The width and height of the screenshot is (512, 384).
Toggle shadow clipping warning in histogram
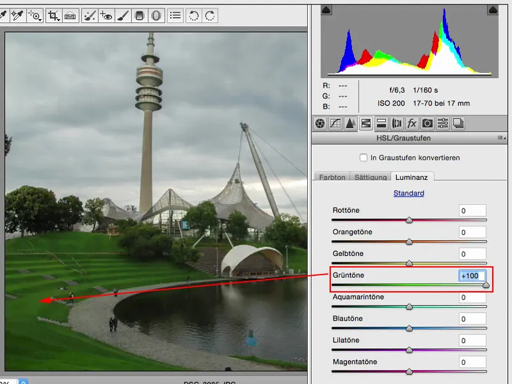click(x=326, y=10)
